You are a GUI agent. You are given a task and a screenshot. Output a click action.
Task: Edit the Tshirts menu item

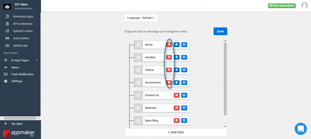[184, 70]
